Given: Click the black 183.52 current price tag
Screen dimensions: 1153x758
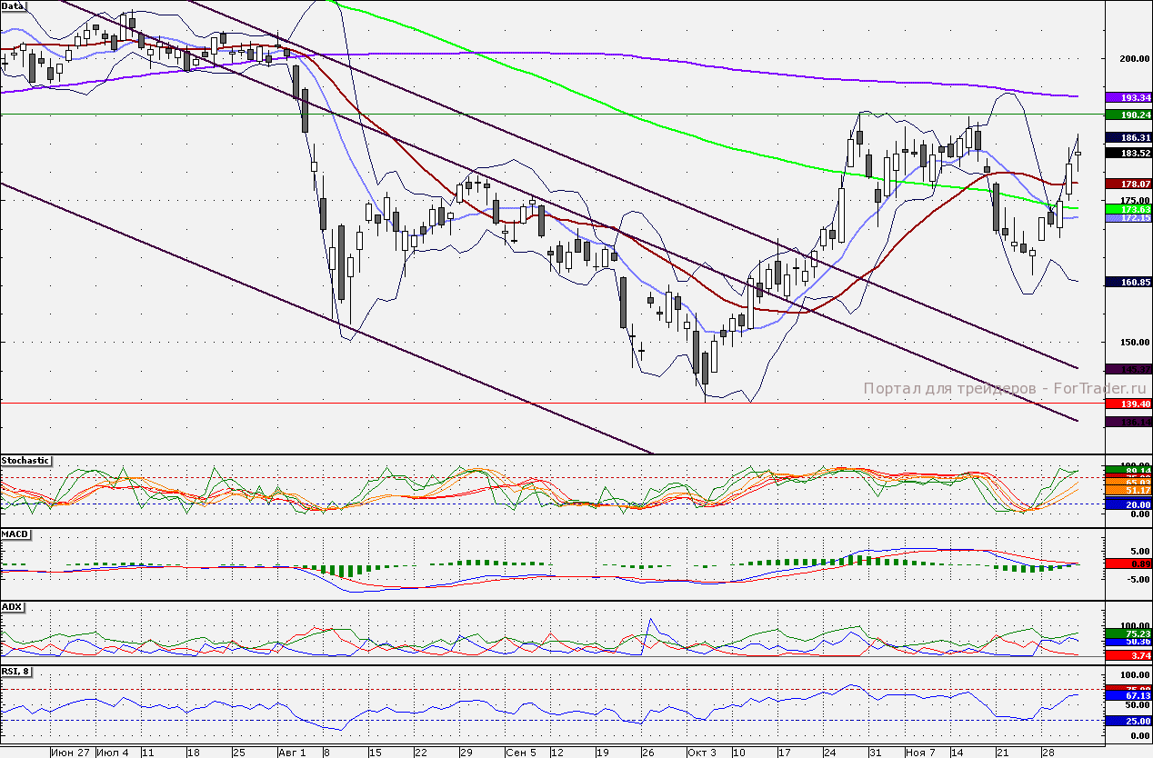Looking at the screenshot, I should 1128,153.
